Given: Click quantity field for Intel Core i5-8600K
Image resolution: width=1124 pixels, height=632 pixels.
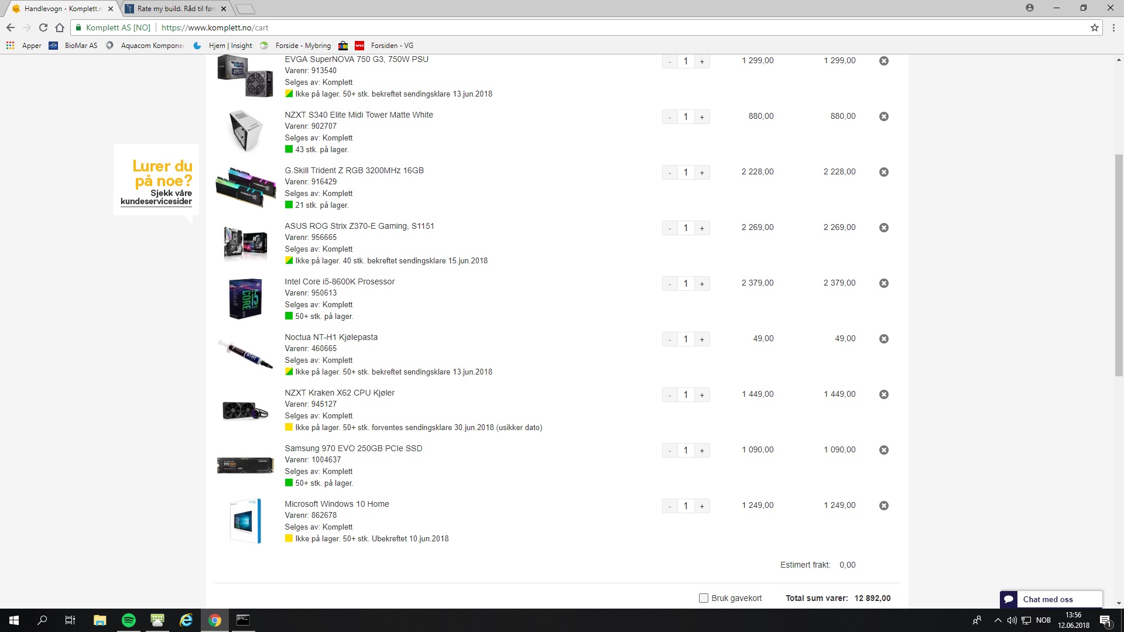Looking at the screenshot, I should click(686, 284).
